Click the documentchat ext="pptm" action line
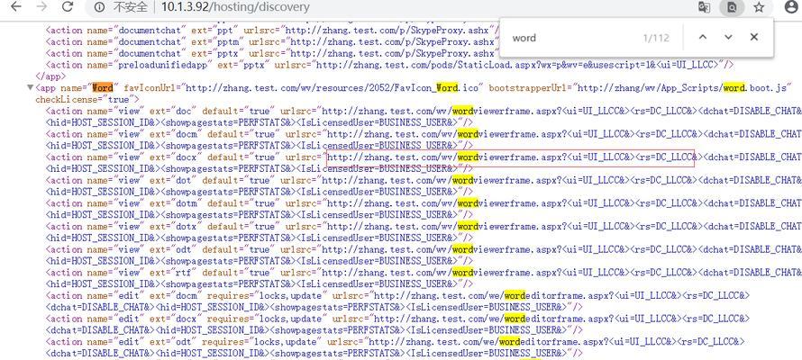This screenshot has width=802, height=360. [x=271, y=42]
